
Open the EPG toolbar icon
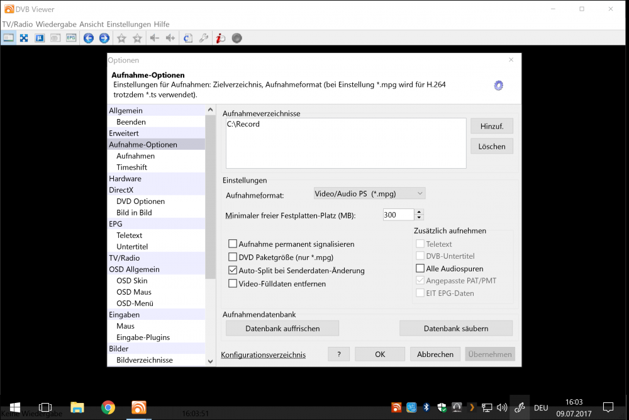click(71, 38)
